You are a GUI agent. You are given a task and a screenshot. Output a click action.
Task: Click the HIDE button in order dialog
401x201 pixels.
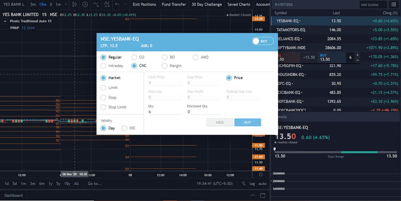click(x=220, y=122)
